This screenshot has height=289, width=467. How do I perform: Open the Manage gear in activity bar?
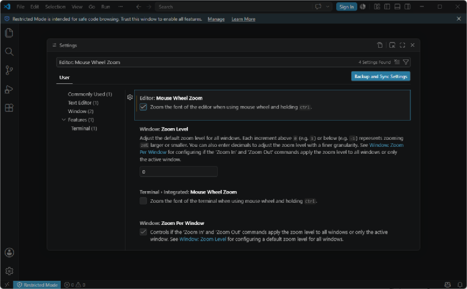9,271
